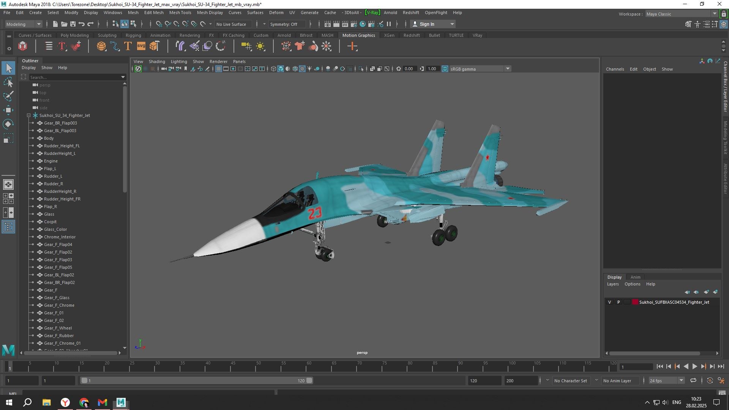
Task: Select Body in the Outliner
Action: point(49,138)
